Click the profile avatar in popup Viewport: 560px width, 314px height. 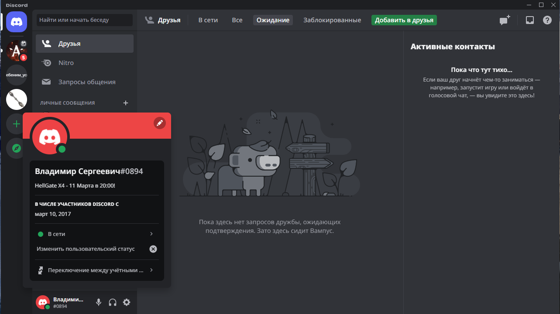point(50,137)
